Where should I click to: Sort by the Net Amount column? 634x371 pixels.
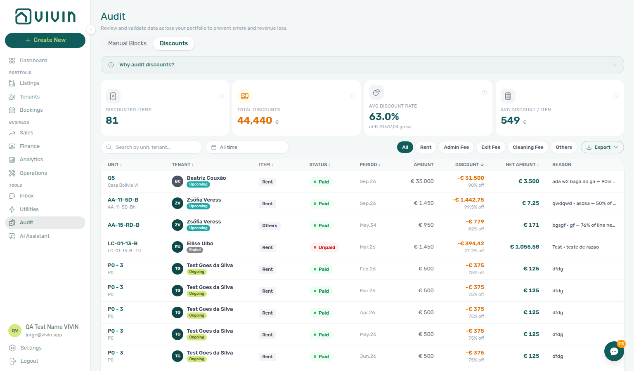(x=522, y=164)
